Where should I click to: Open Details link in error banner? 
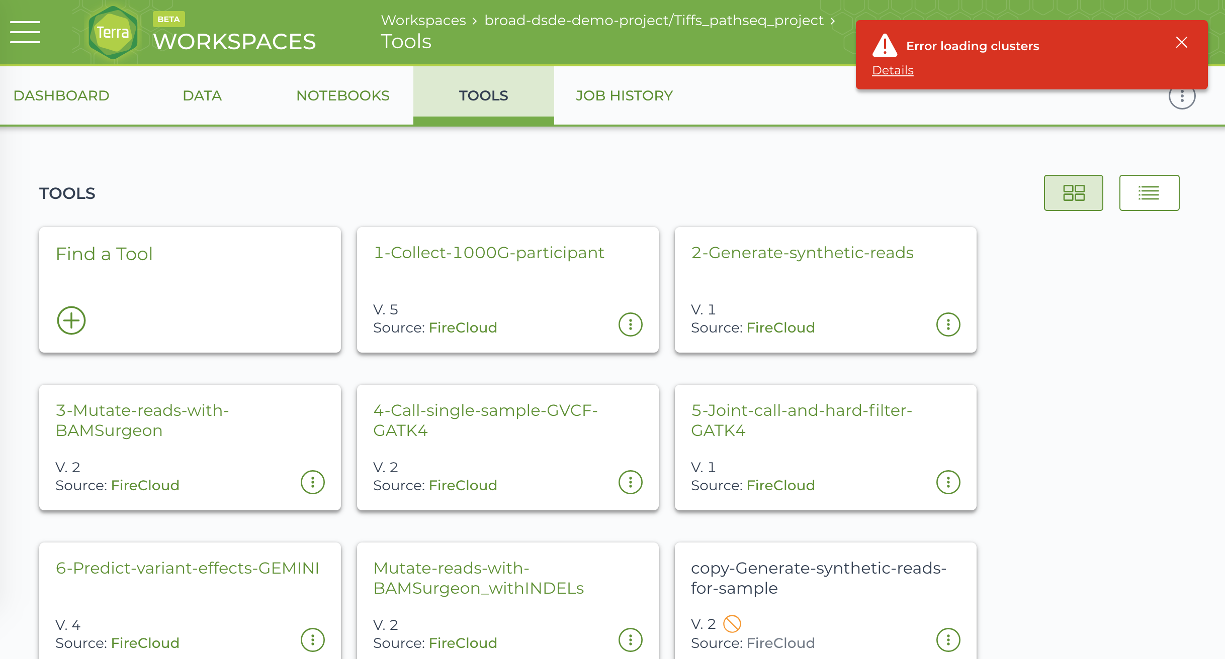[892, 70]
